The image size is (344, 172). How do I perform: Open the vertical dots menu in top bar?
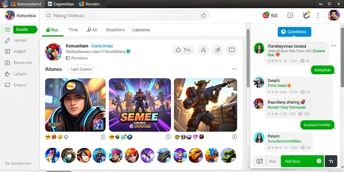point(318,15)
